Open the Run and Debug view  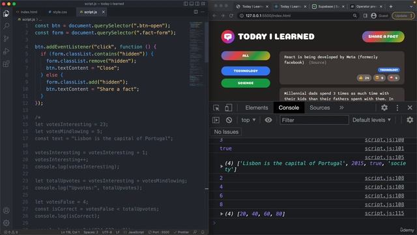point(6,51)
